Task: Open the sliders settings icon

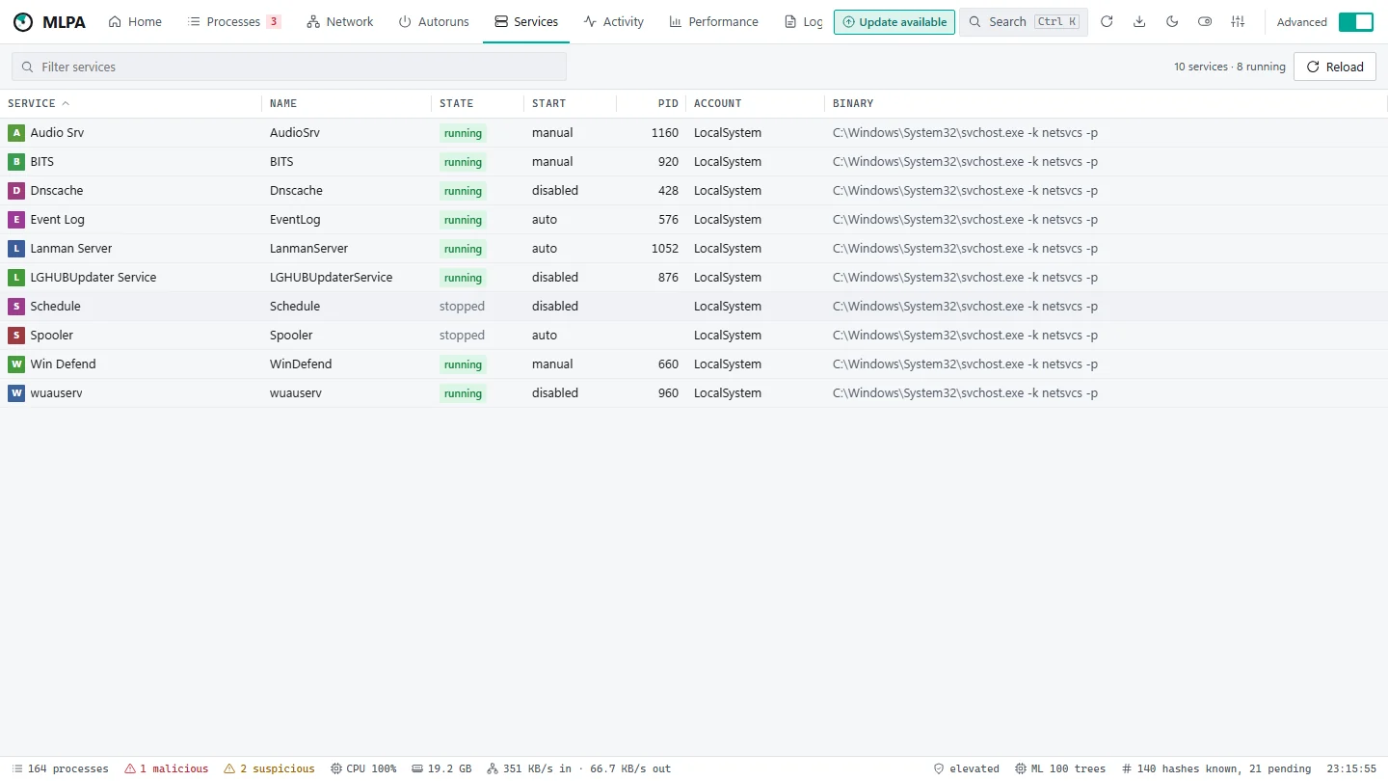Action: pos(1239,22)
